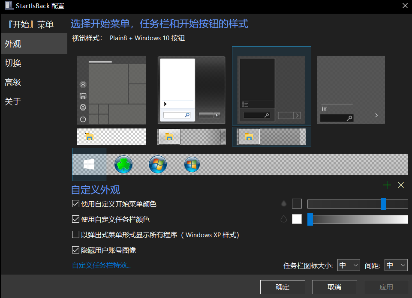Uncheck 使用自定义开始菜单颜色
This screenshot has height=298, width=412.
click(x=75, y=204)
